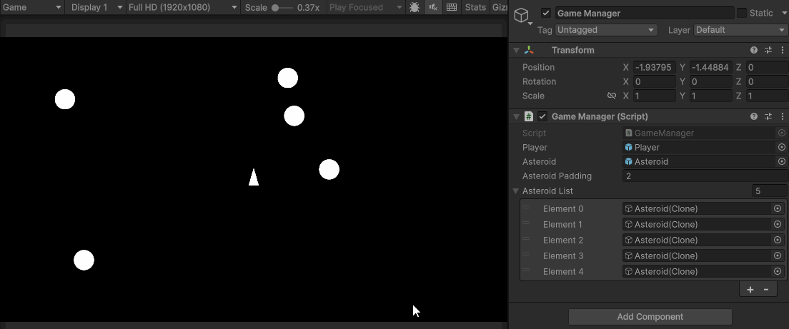Add an element to Asteroid List
This screenshot has width=789, height=329.
(750, 289)
